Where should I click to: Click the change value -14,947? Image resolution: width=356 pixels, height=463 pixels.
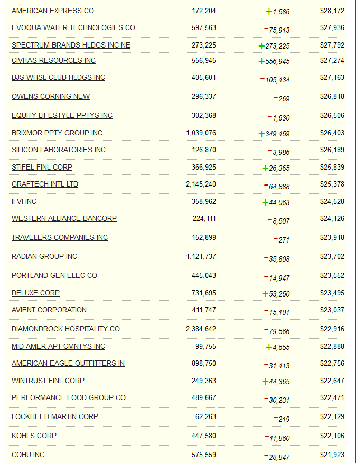(x=277, y=278)
